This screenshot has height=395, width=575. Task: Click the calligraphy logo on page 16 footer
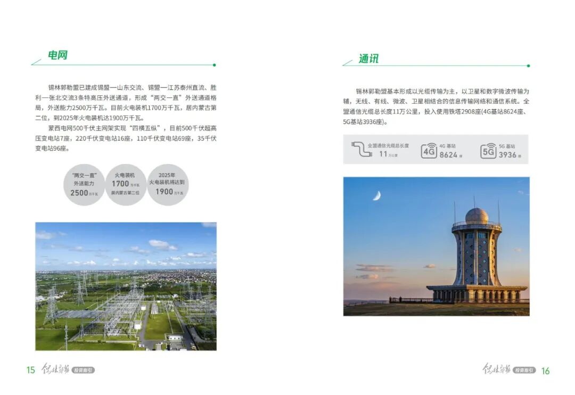pyautogui.click(x=497, y=368)
